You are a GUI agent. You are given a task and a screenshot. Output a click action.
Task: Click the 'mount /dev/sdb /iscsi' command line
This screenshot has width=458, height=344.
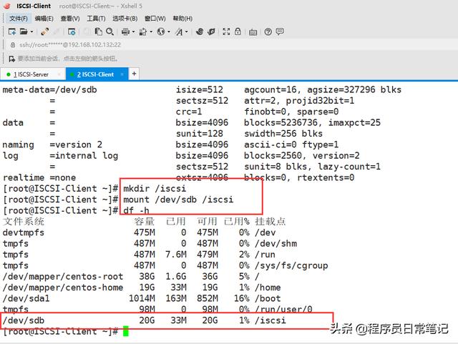click(x=178, y=200)
